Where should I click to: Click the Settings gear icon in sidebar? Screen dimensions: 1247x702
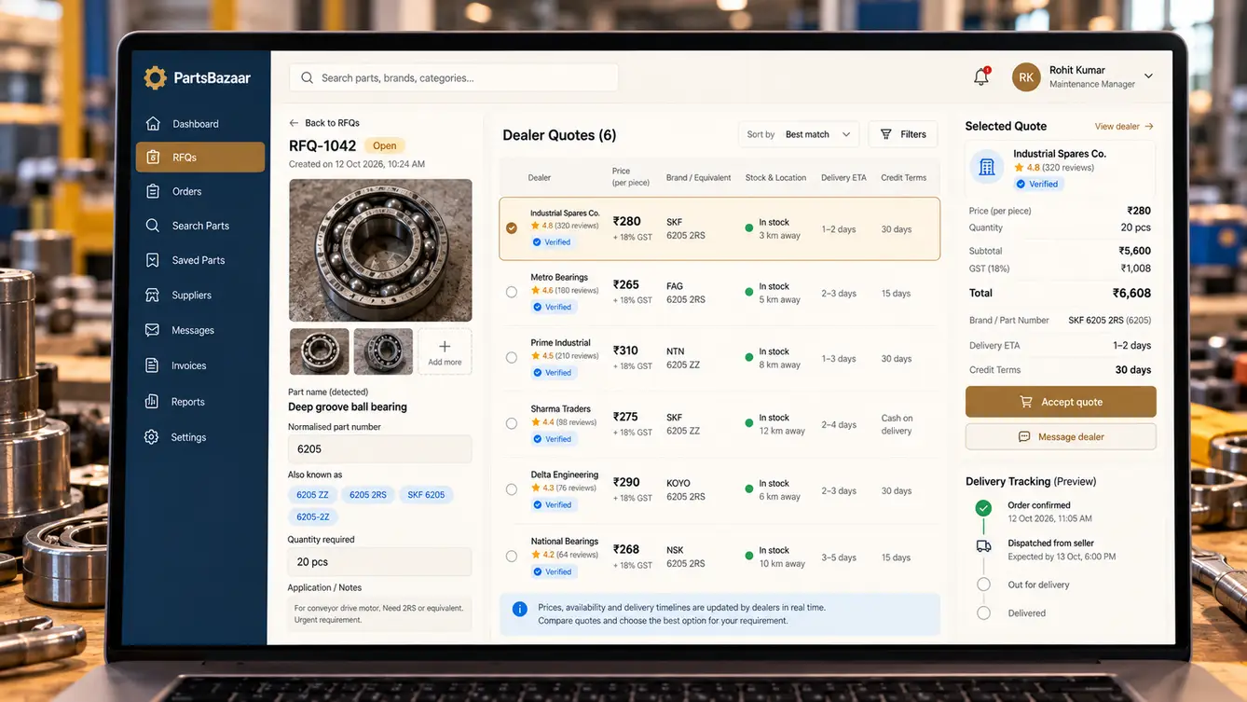152,437
